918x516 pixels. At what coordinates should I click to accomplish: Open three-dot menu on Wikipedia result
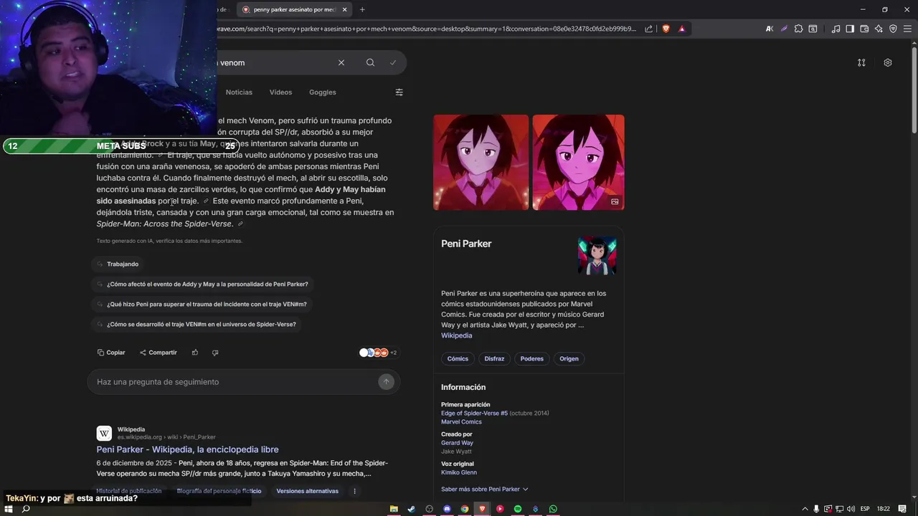point(354,491)
